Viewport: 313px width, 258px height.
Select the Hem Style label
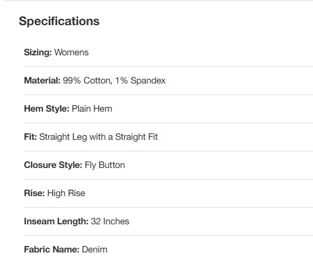click(x=46, y=109)
